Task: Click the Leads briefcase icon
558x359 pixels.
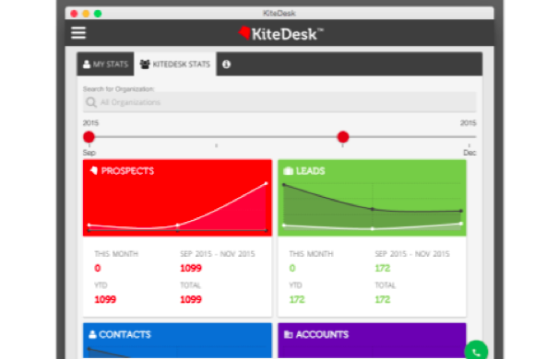Action: click(288, 171)
